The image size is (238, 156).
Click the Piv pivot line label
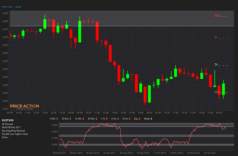pyautogui.click(x=216, y=64)
